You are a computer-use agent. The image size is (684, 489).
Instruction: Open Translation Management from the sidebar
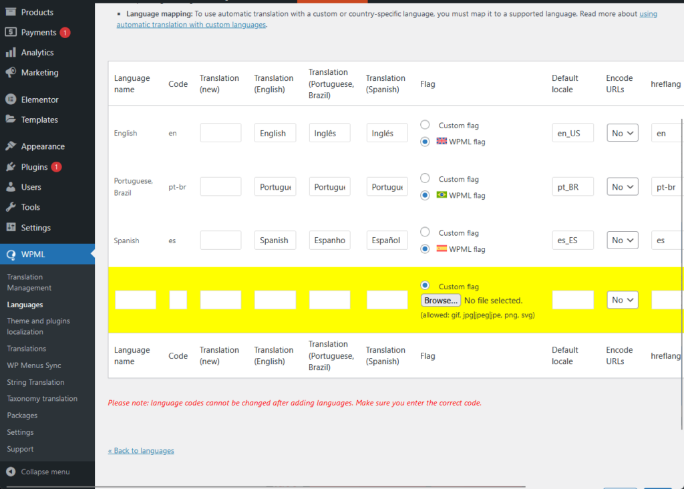(30, 281)
